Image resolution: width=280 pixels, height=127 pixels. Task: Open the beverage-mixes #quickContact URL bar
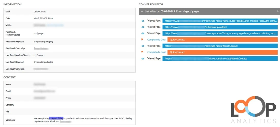(220, 46)
